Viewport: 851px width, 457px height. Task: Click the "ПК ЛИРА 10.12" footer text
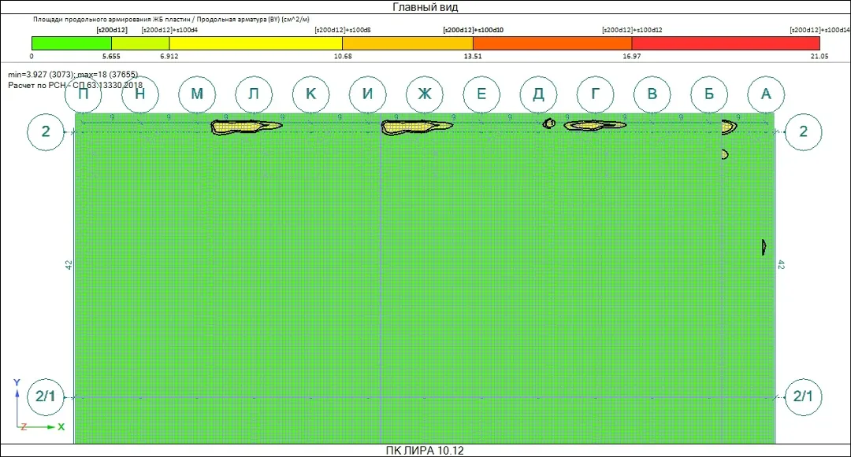click(425, 451)
